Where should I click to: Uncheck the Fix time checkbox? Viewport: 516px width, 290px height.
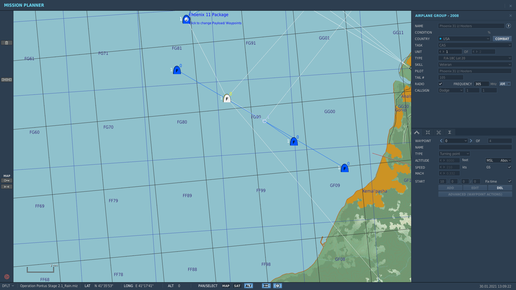tap(510, 181)
